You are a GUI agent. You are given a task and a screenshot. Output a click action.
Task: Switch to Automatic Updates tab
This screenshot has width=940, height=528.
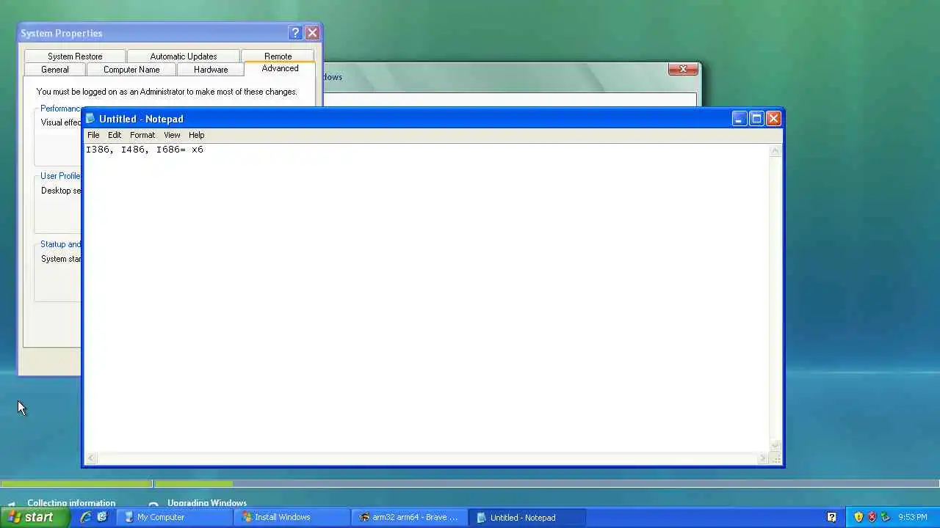pyautogui.click(x=184, y=56)
